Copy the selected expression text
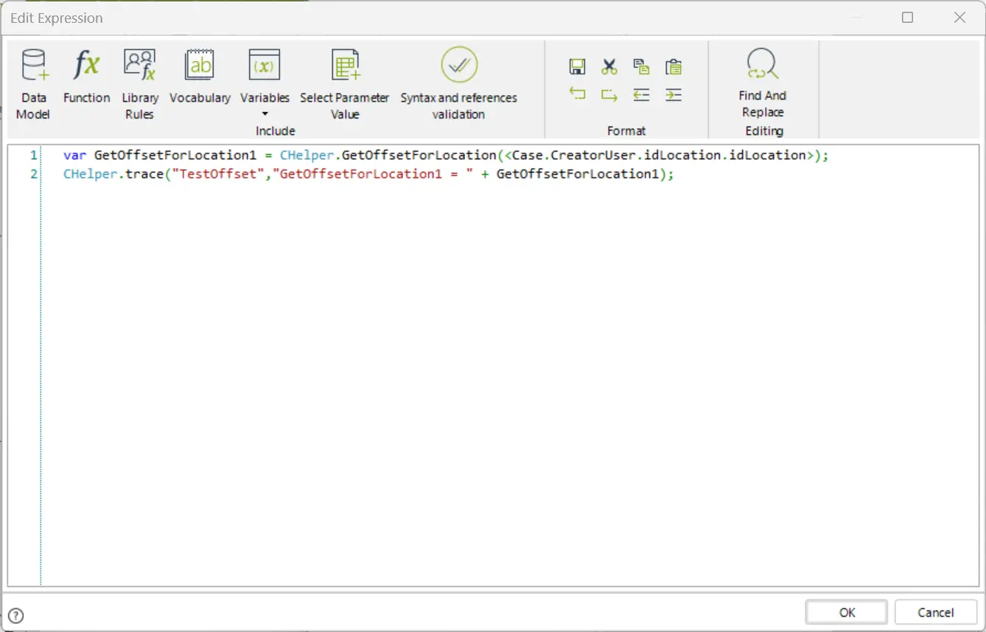Image resolution: width=986 pixels, height=632 pixels. (641, 67)
